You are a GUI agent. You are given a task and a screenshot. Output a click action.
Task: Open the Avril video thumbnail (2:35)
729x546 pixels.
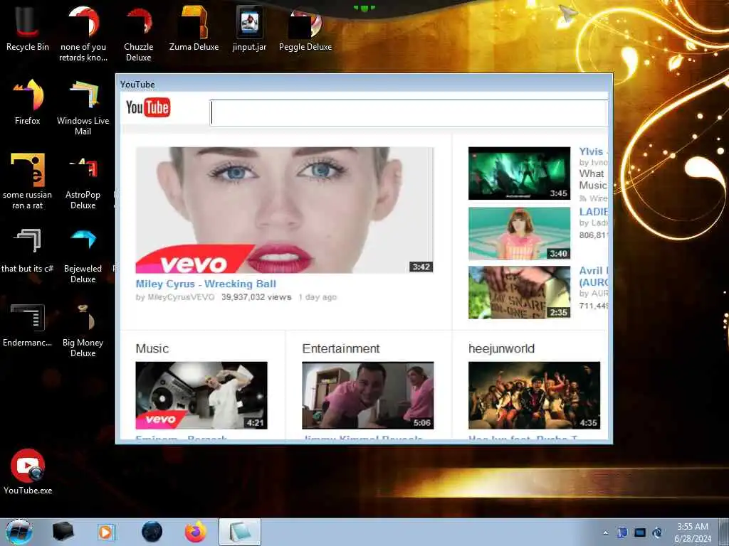pos(519,292)
